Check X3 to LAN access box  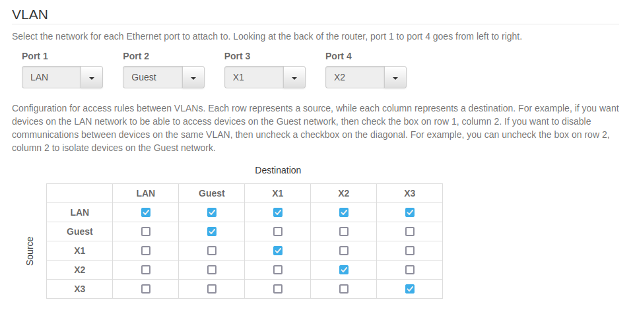pos(146,289)
